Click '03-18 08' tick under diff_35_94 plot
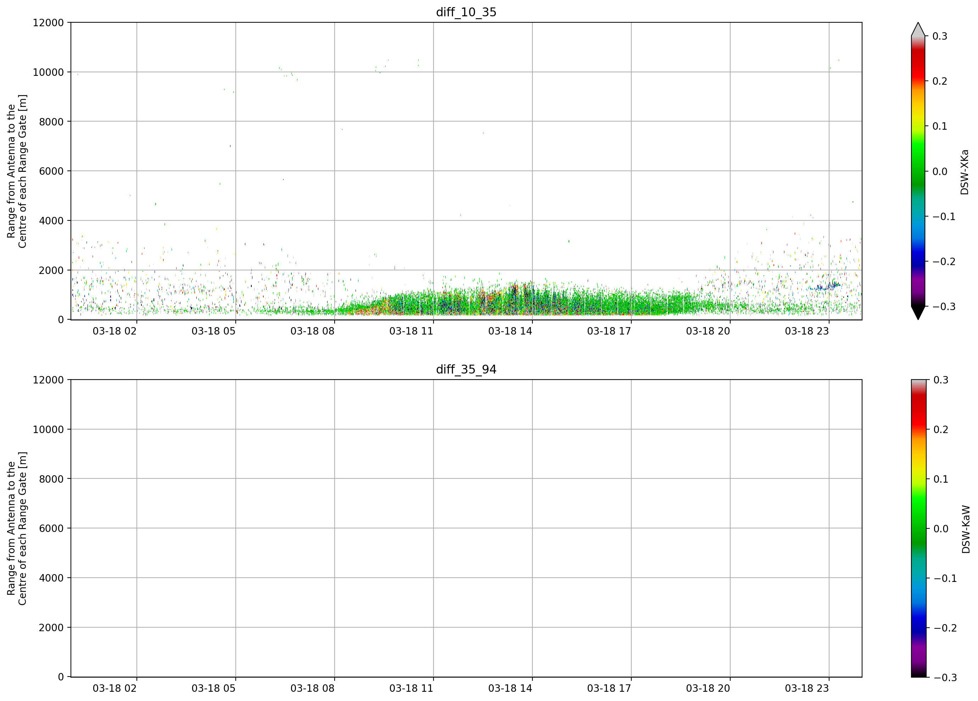 312,689
